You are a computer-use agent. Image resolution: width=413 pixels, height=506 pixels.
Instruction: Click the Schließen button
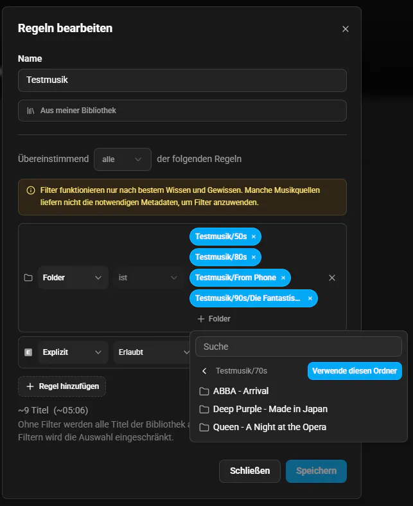[x=250, y=471]
